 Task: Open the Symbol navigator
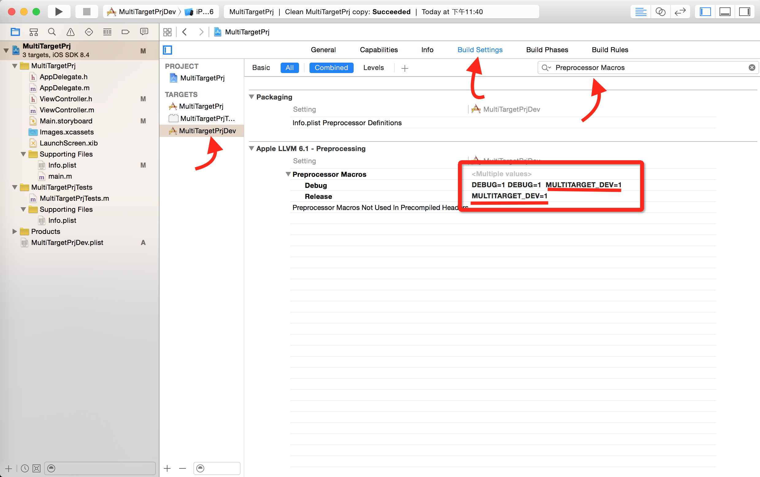pyautogui.click(x=33, y=32)
